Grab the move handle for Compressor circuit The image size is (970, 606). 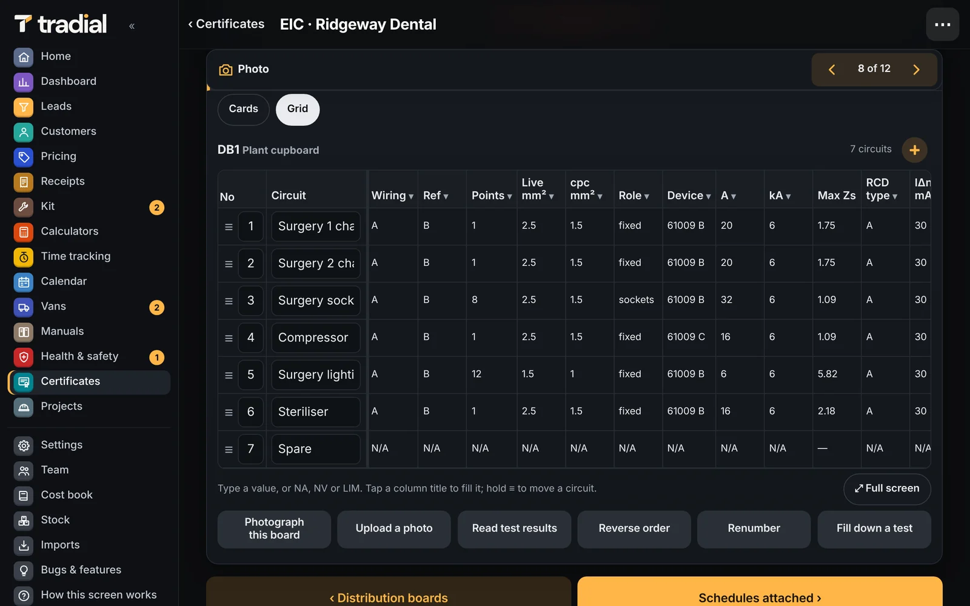tap(229, 338)
